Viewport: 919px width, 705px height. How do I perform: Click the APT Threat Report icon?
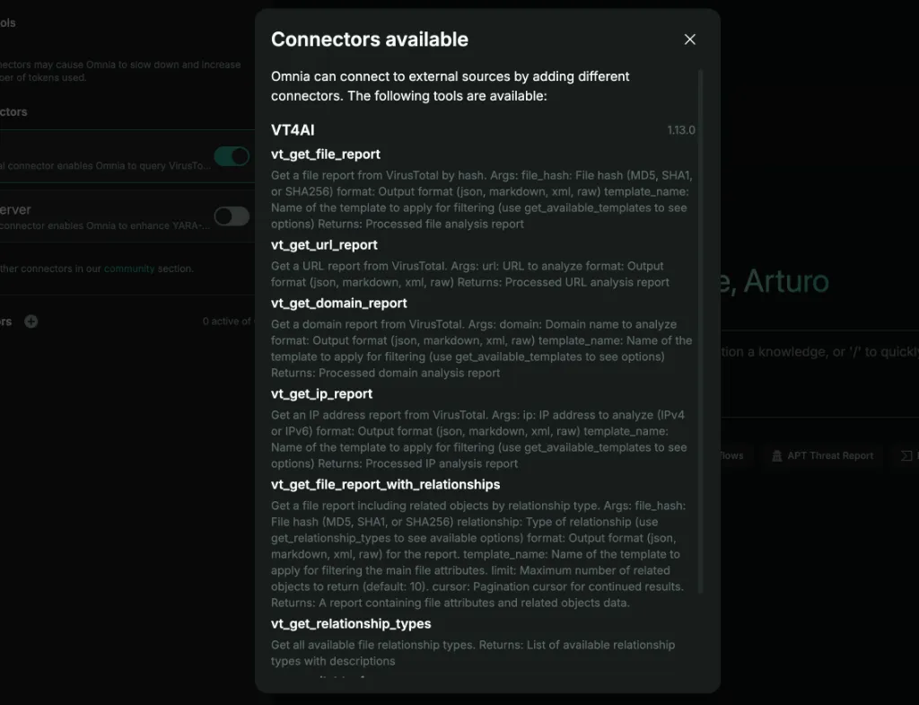point(776,455)
